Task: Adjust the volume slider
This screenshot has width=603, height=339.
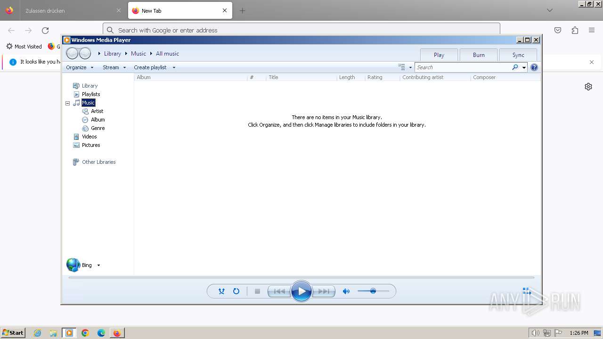Action: (373, 291)
